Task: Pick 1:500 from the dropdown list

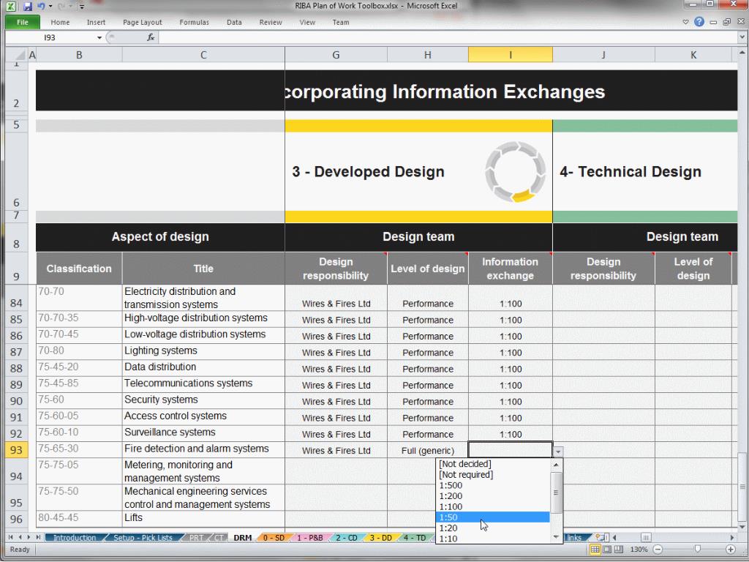Action: click(x=492, y=485)
